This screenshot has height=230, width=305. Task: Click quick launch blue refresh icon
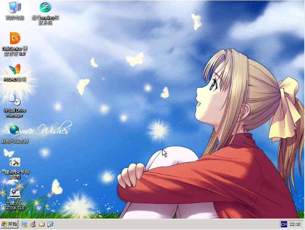pyautogui.click(x=50, y=224)
